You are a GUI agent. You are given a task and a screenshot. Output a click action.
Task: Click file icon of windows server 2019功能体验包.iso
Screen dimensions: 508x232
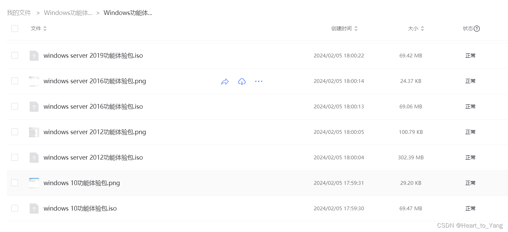click(34, 56)
